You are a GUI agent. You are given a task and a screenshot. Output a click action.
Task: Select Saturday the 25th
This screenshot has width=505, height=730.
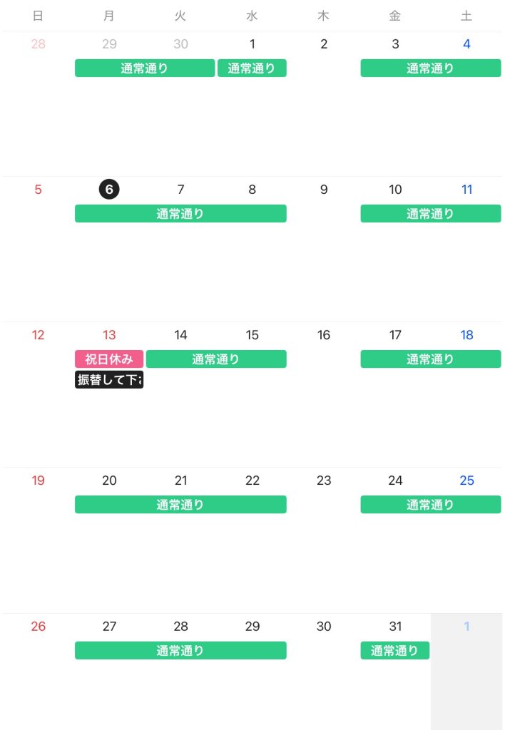click(466, 480)
